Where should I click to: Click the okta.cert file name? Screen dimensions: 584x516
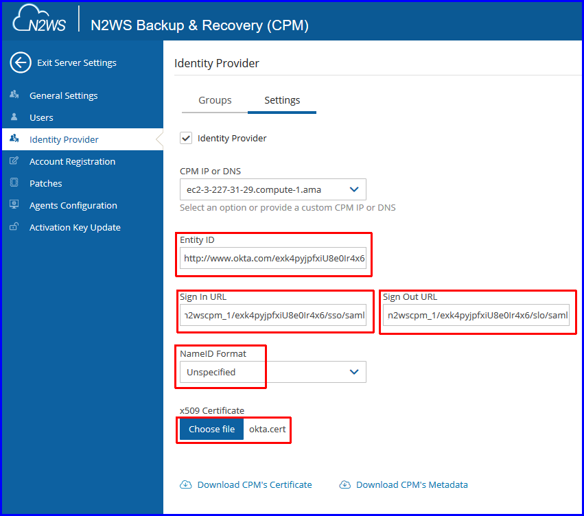coord(267,429)
